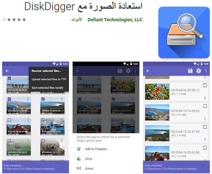Open overflow menu in right screen toolbar
Screen dimensions: 212x174
click(206, 71)
